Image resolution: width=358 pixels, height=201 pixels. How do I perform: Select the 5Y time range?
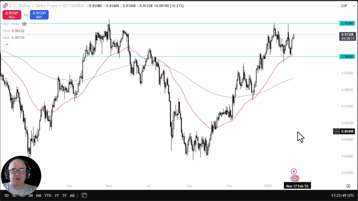point(64,195)
